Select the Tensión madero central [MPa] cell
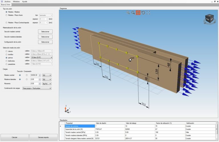Viewport: 219px width, 142px height. pos(80,132)
